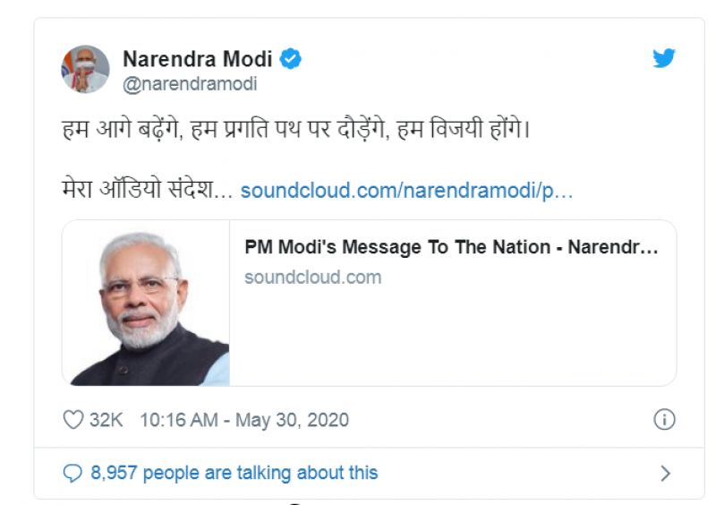Open "PM Modi's Message To The Nation" title
716x505 pixels.
[x=451, y=248]
